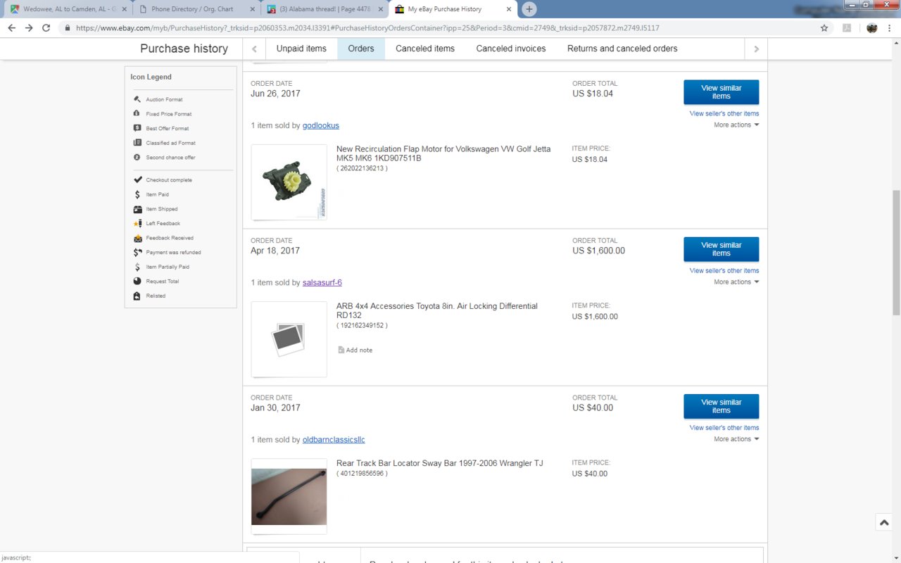Click the ARB placeholder photo thumbnail
Screen dimensions: 901x563
(x=289, y=339)
